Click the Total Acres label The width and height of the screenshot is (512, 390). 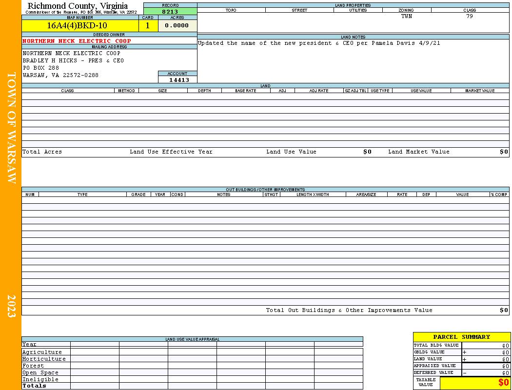(42, 152)
